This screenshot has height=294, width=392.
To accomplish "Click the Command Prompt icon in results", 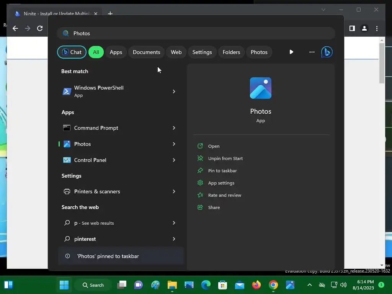I will (x=67, y=128).
